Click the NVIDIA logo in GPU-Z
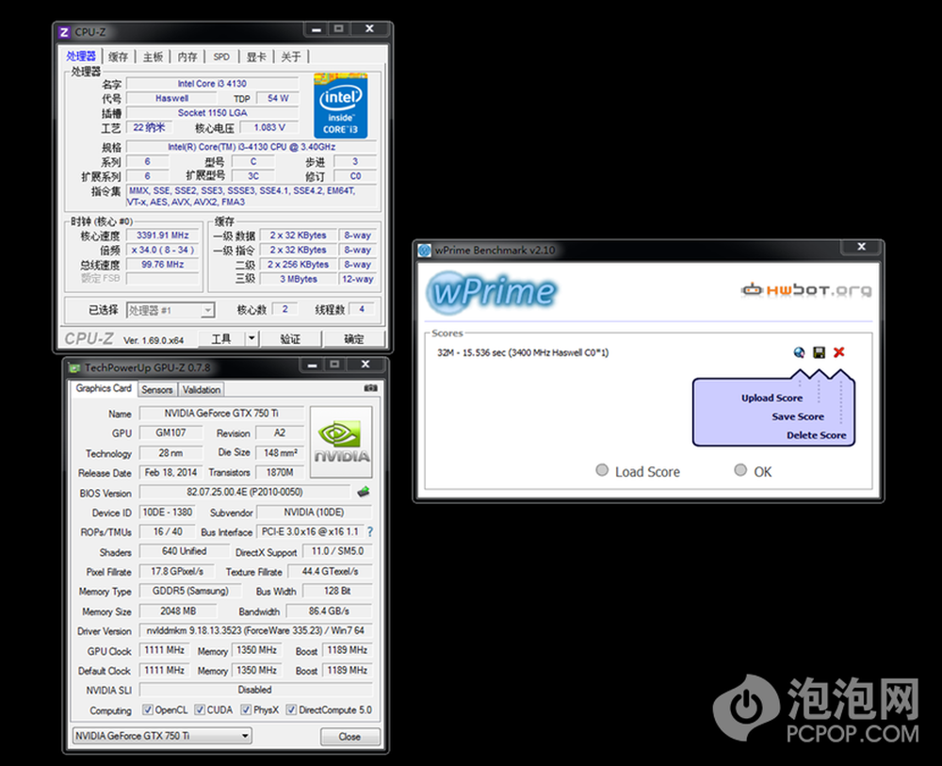The image size is (942, 766). (341, 442)
